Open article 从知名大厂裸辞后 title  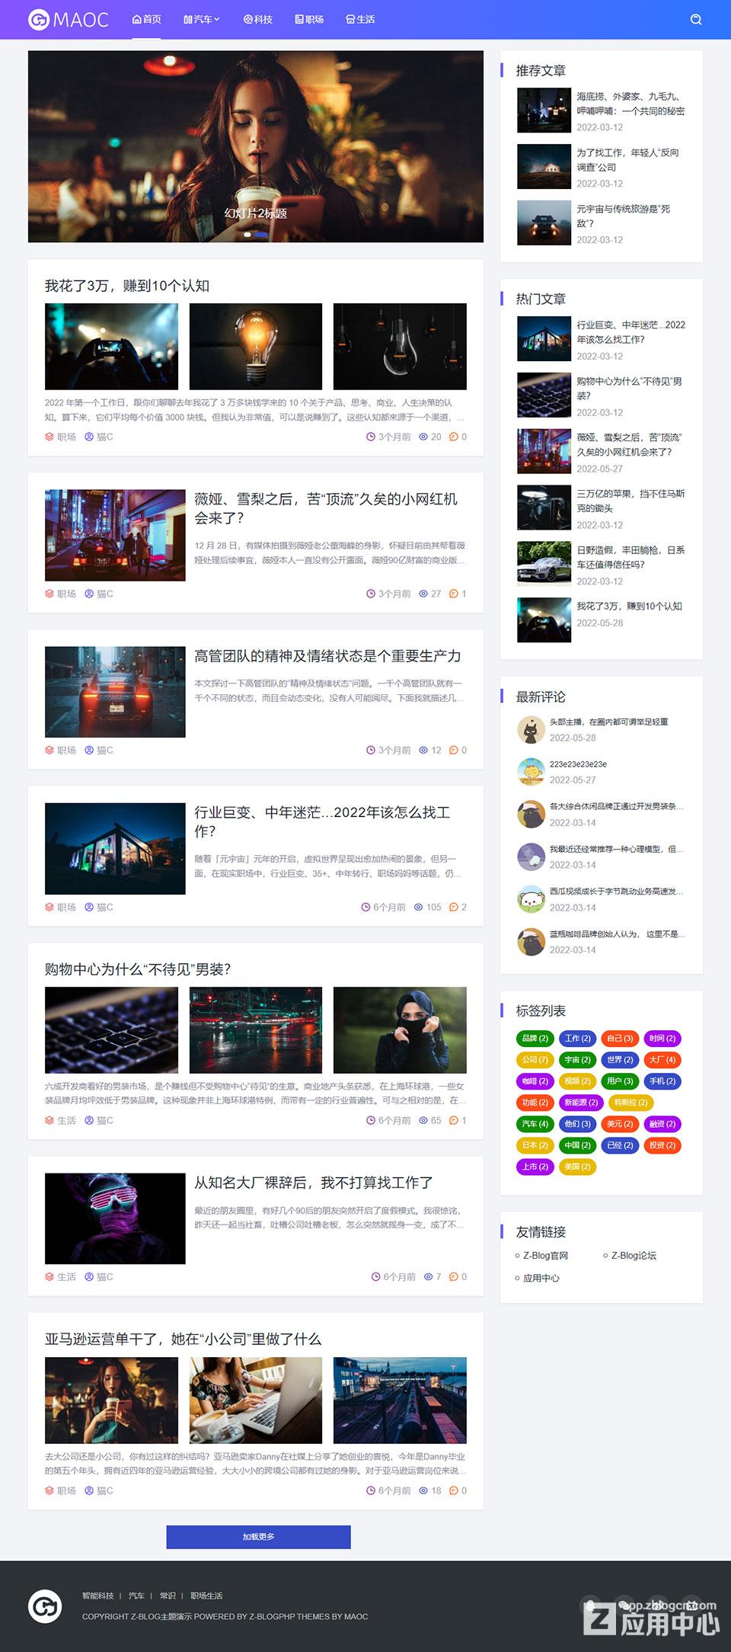pos(314,1183)
